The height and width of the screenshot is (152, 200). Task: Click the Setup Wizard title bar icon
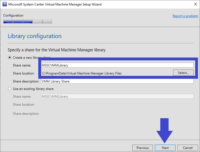coord(5,4)
